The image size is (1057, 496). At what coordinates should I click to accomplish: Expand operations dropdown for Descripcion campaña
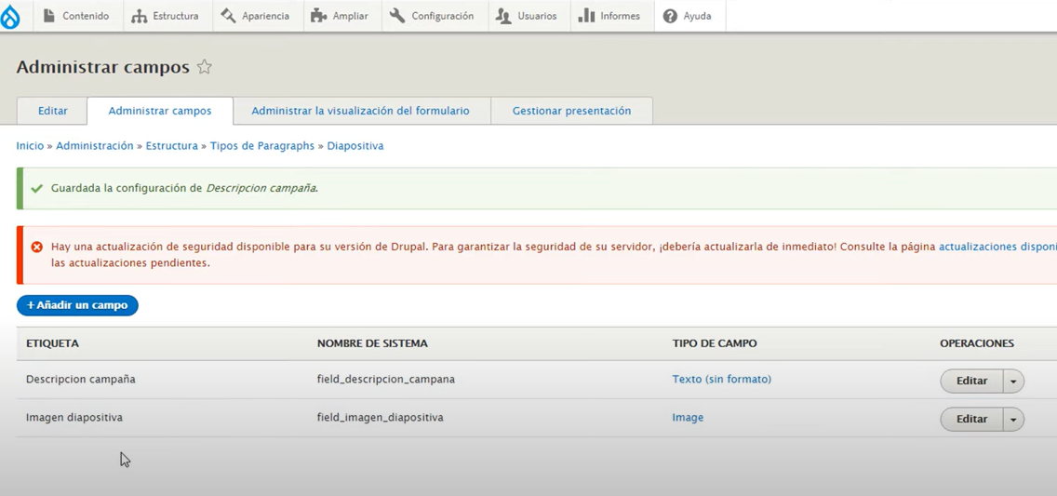(x=1013, y=381)
